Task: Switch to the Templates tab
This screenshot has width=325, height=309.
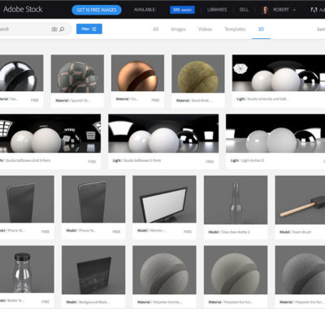Action: (x=235, y=29)
